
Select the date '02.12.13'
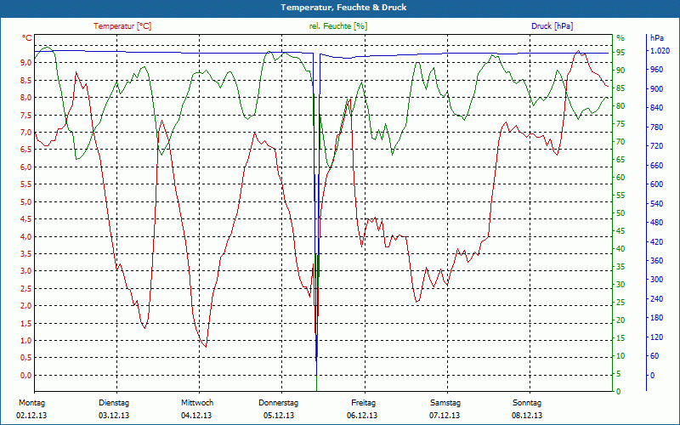(x=31, y=416)
